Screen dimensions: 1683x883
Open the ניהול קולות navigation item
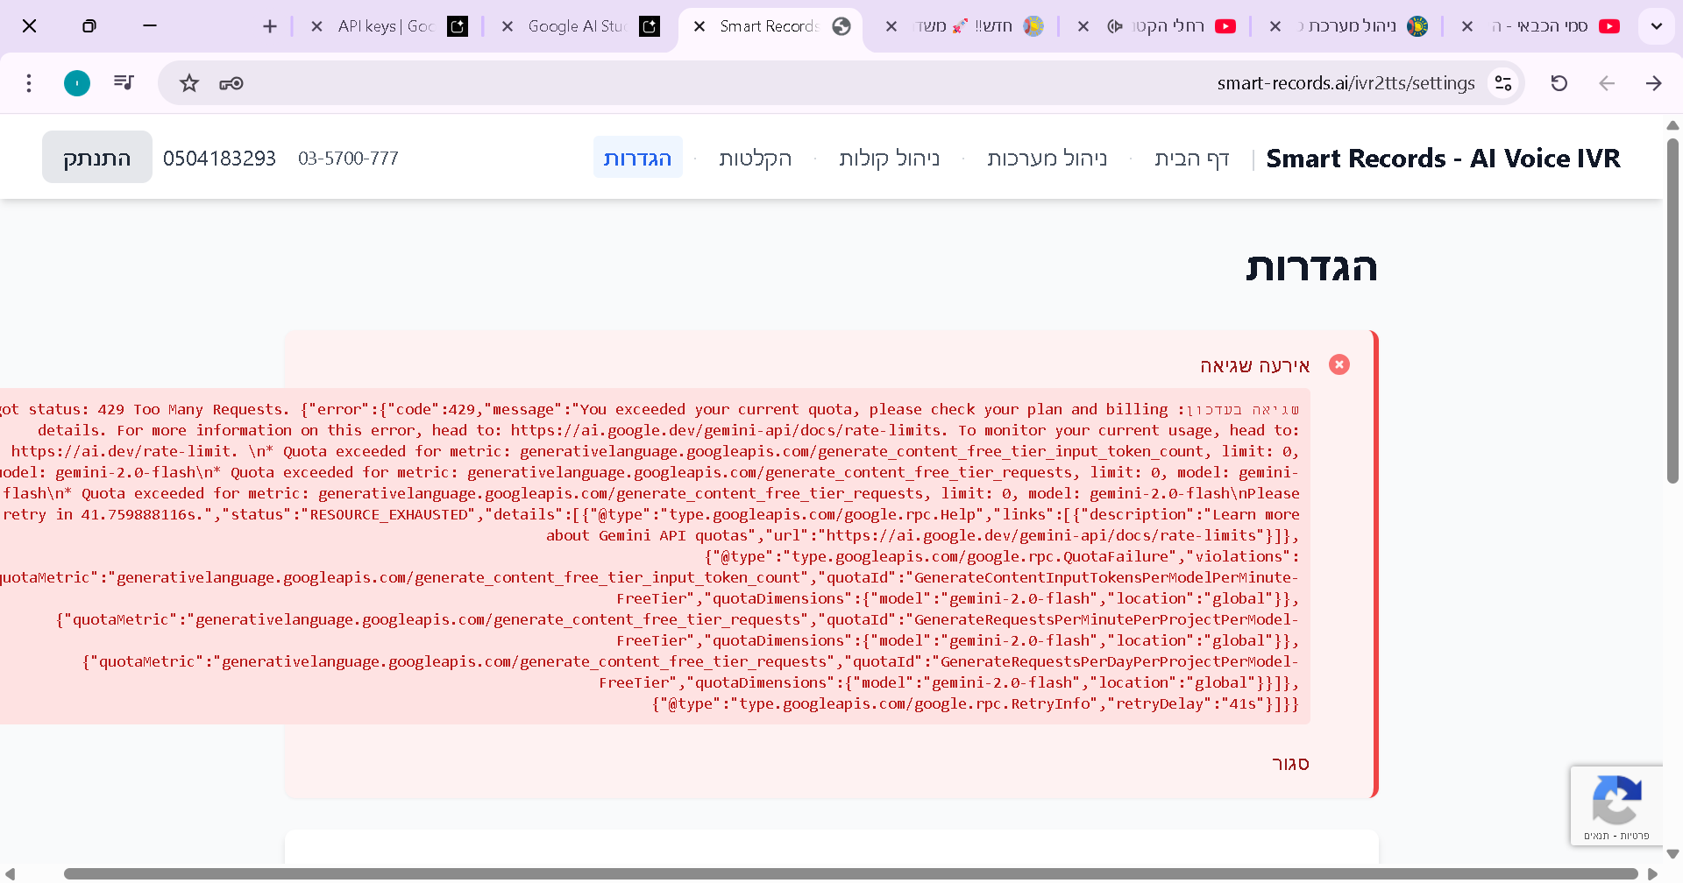click(889, 159)
